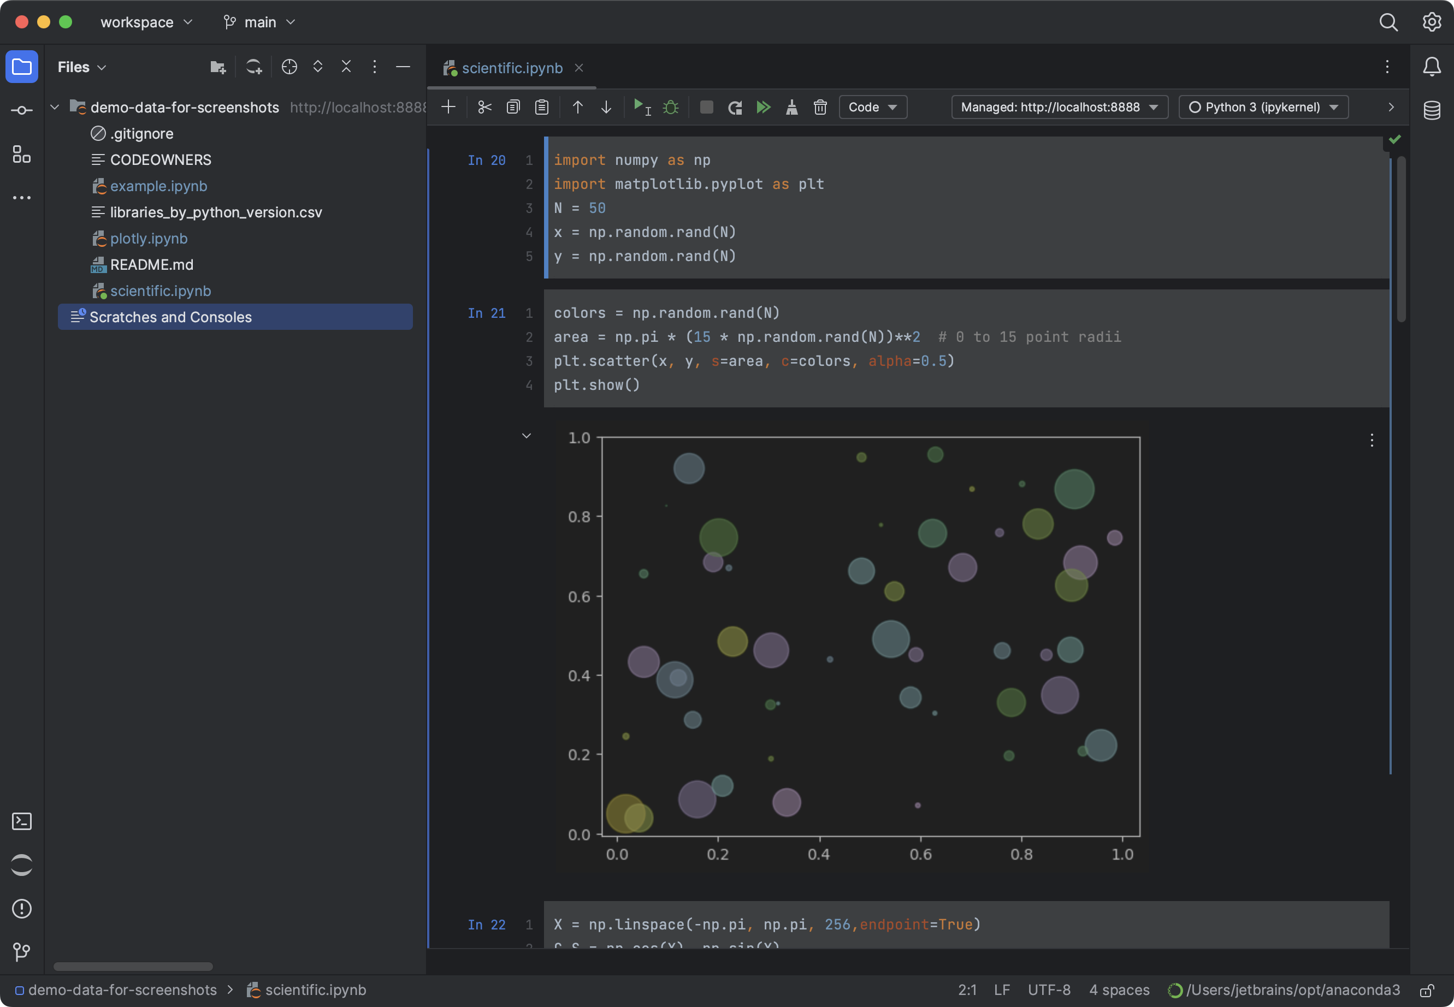Screen dimensions: 1454x1007
Task: Paste a cell from clipboard
Action: [x=541, y=106]
